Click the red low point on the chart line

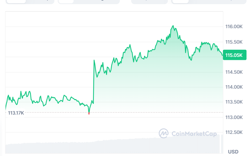pos(89,113)
